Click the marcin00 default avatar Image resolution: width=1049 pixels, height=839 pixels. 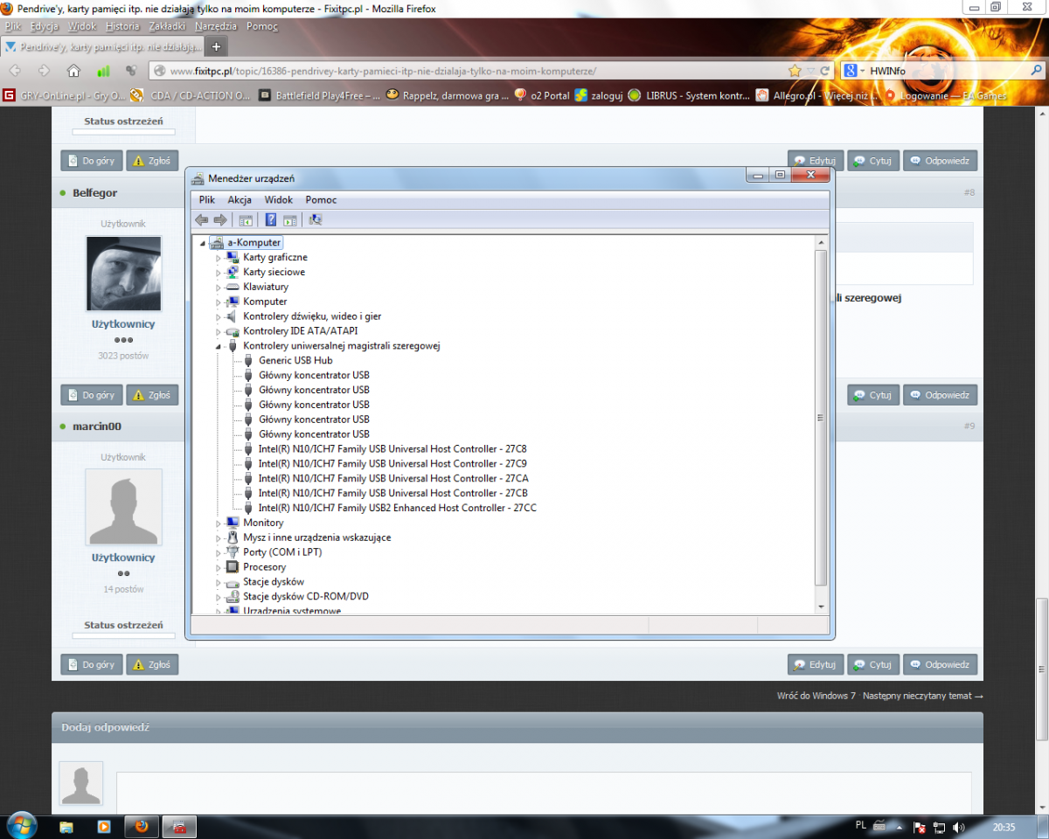point(123,507)
